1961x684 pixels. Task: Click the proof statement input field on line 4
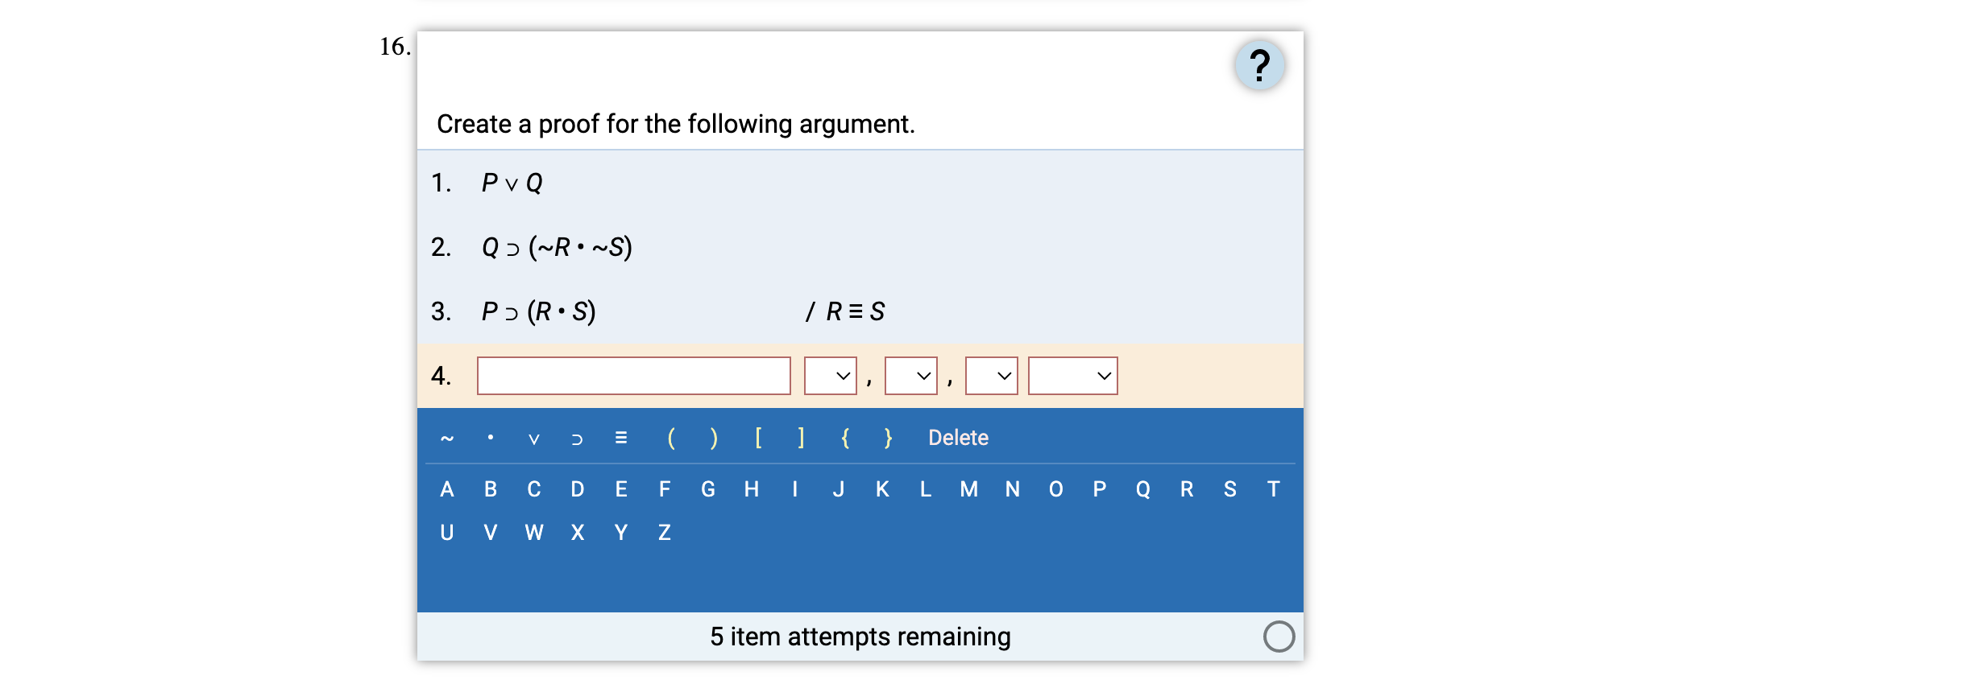(x=633, y=375)
